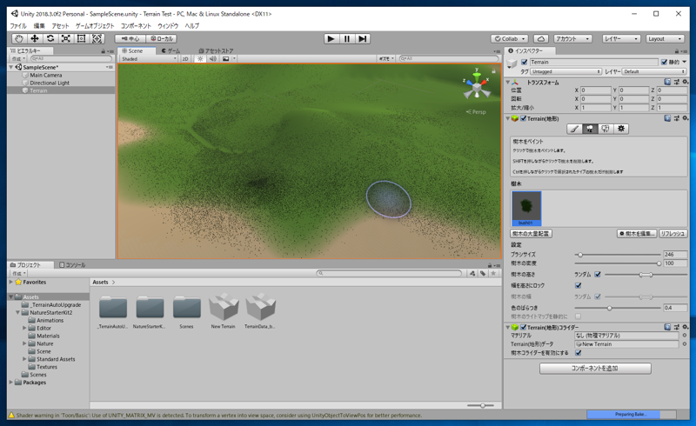Disable the Terrain Collider component checkbox
This screenshot has width=696, height=426.
[x=524, y=327]
